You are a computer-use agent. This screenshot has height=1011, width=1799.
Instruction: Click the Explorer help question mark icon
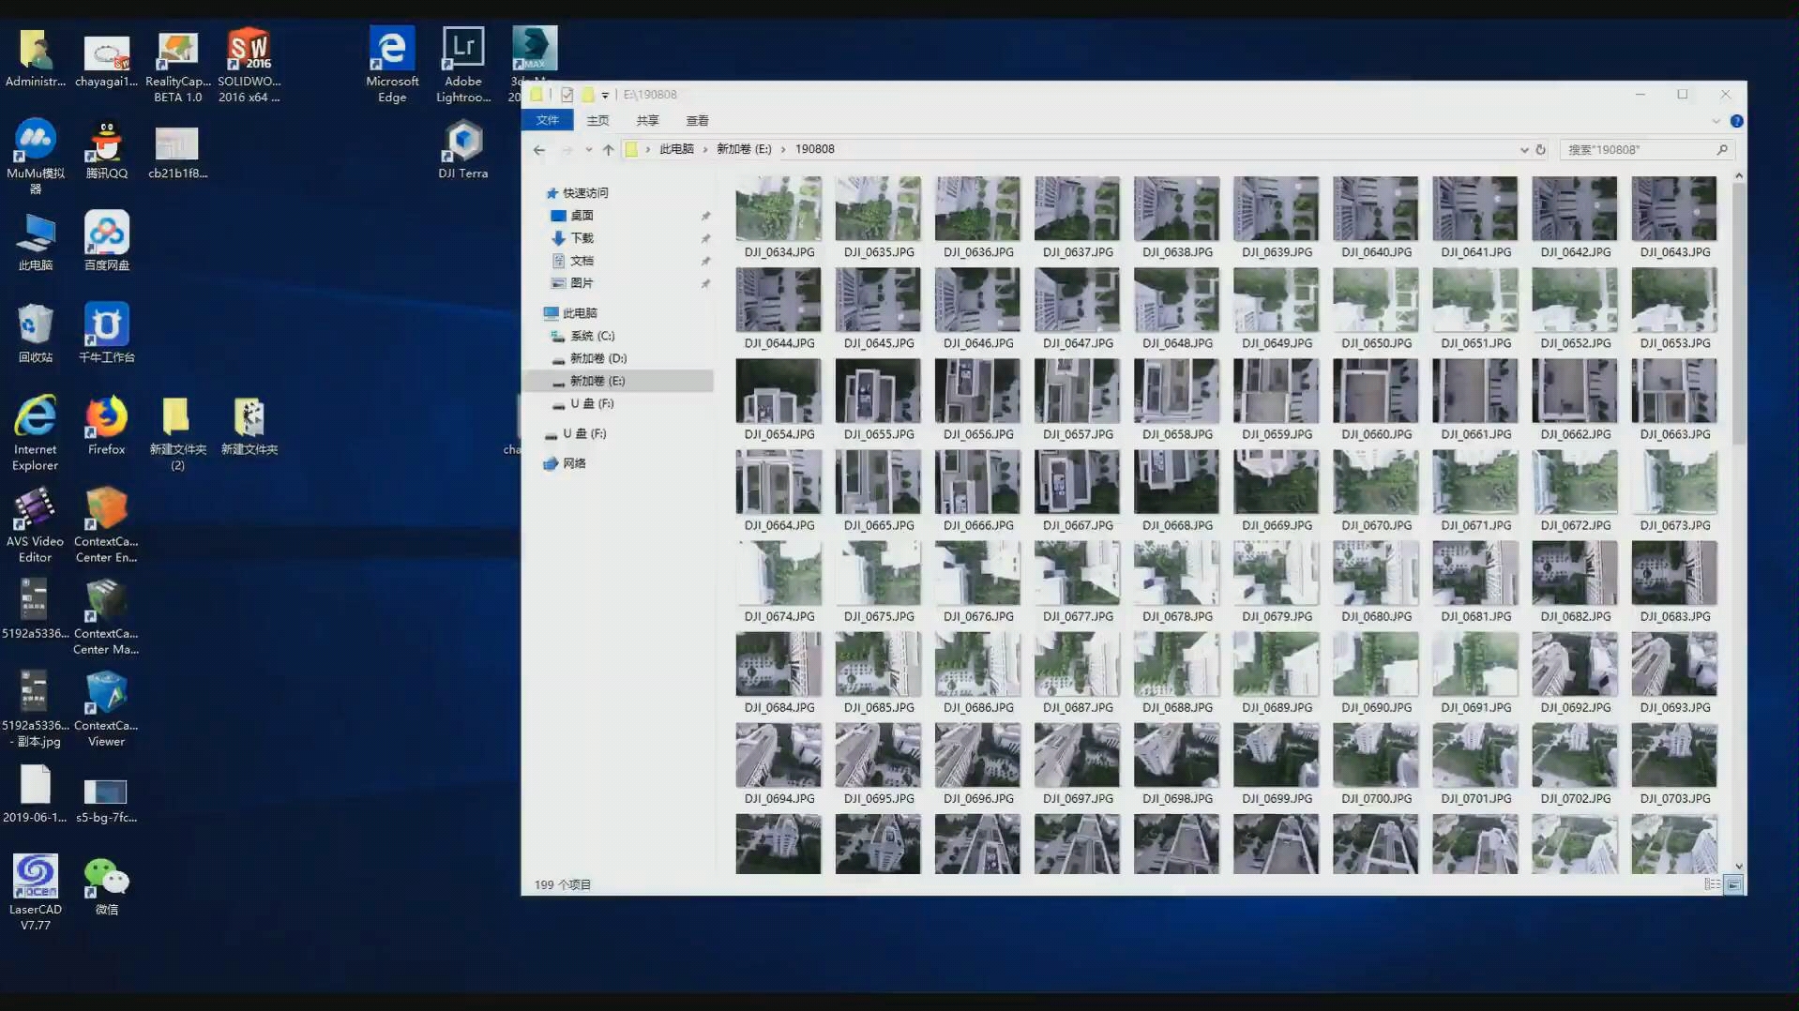(x=1736, y=121)
